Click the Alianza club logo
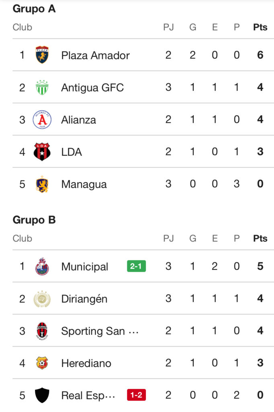The image size is (274, 412). [42, 119]
